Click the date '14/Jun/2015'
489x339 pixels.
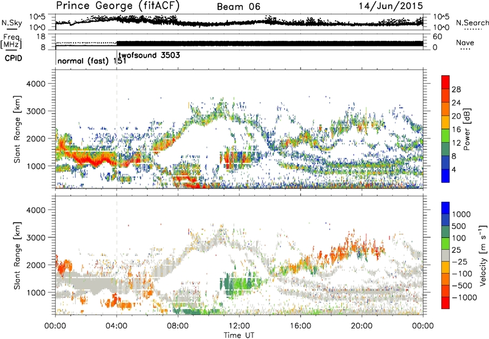391,6
